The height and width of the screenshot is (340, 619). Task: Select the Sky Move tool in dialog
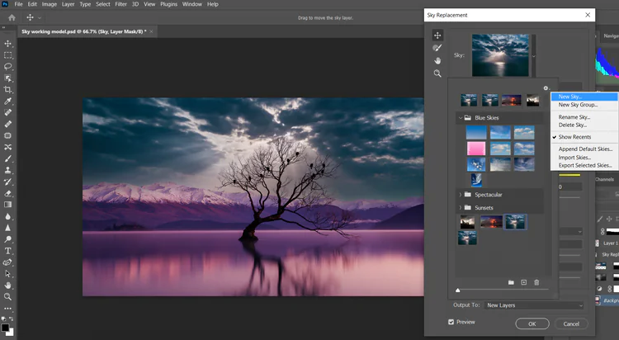(x=437, y=35)
